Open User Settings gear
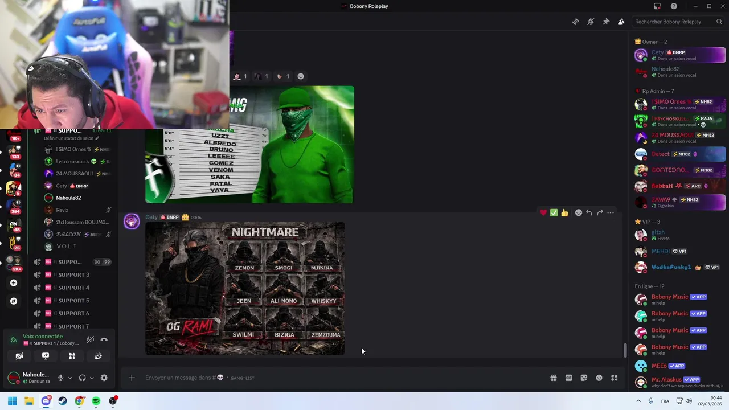The width and height of the screenshot is (729, 410). pyautogui.click(x=104, y=378)
